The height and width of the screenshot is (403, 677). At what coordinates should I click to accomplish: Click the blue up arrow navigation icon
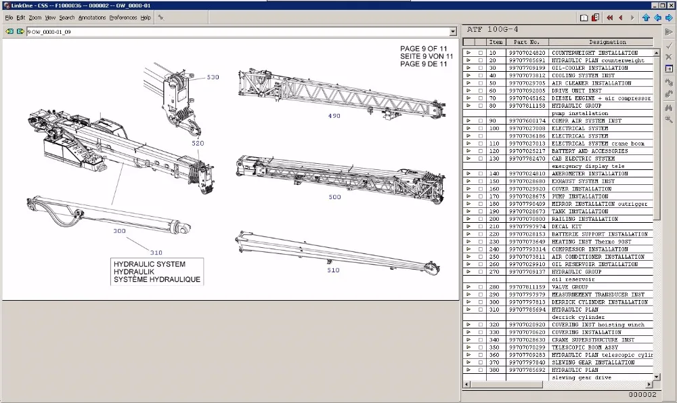(x=646, y=18)
